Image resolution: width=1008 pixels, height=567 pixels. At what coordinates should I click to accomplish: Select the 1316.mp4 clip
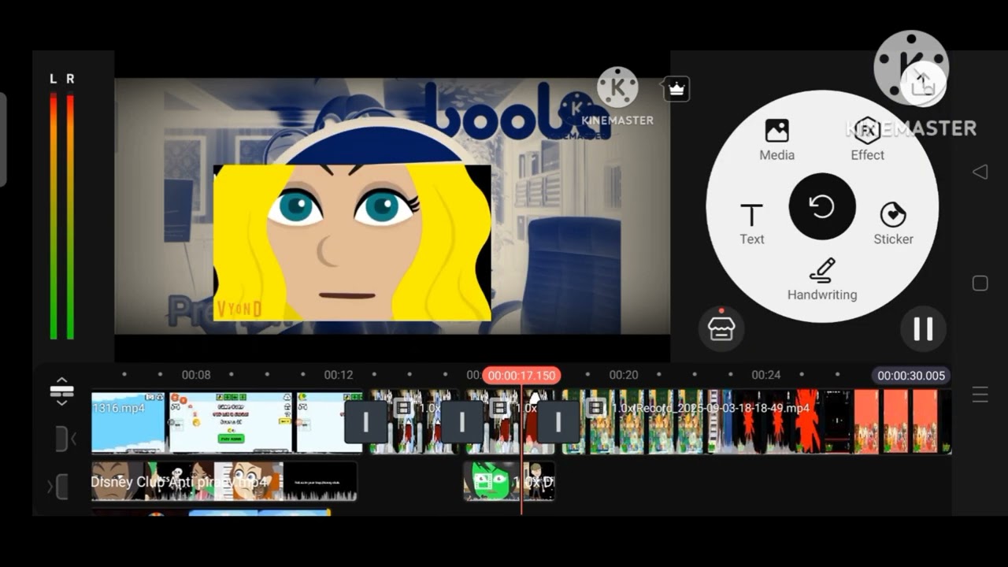(x=128, y=422)
